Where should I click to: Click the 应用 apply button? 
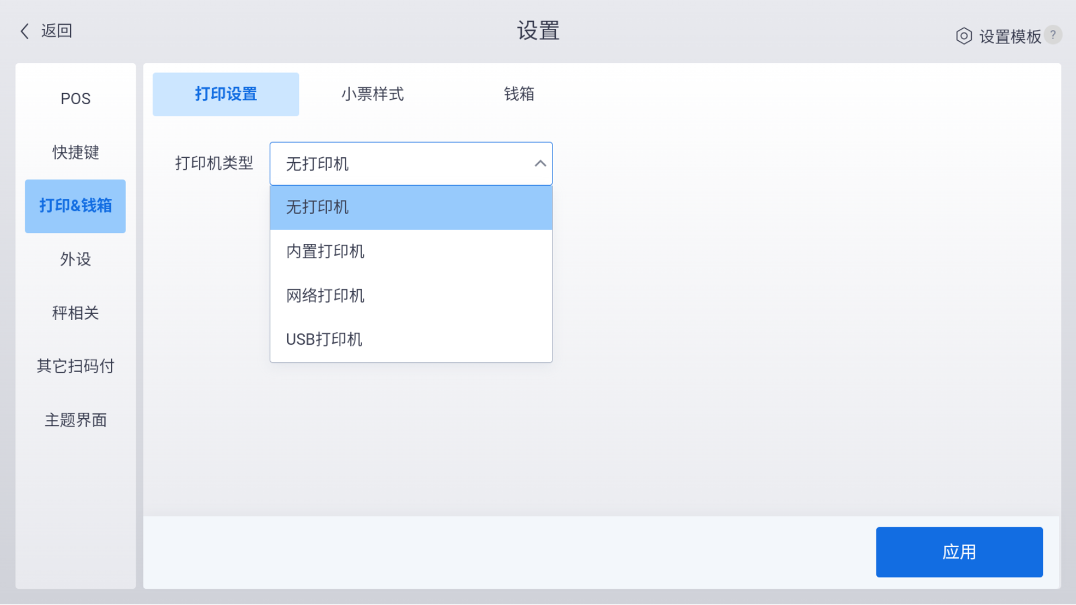[x=960, y=553]
